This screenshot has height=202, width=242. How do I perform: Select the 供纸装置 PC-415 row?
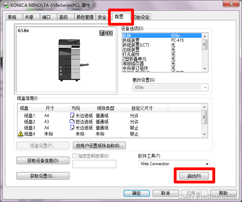tap(162, 40)
